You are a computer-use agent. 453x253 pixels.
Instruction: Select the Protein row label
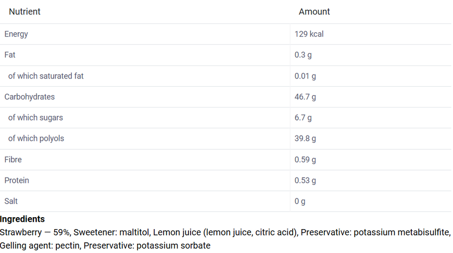coord(17,180)
